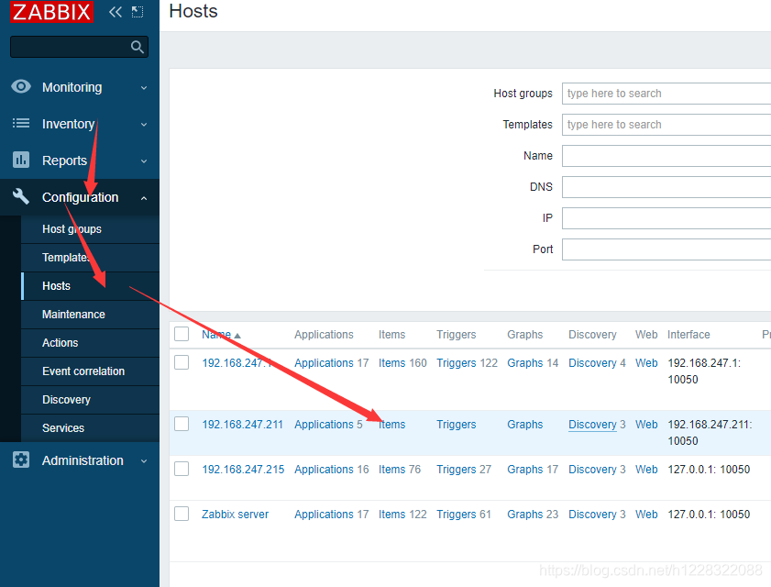
Task: Open Graphs 23 link
Action: [525, 515]
